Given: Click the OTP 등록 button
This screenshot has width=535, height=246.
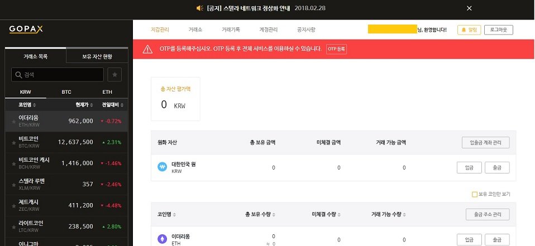Looking at the screenshot, I should [336, 49].
